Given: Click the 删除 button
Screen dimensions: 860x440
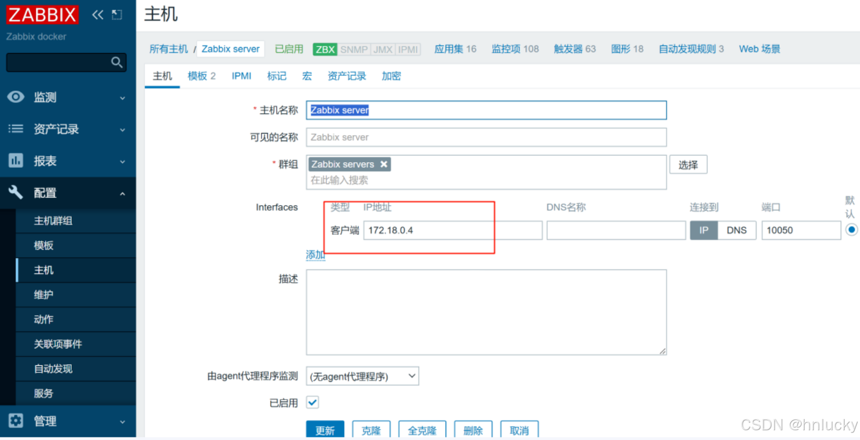Looking at the screenshot, I should 473,430.
